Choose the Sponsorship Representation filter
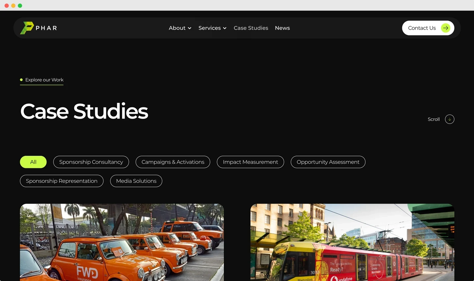Screen dimensions: 474x281 pyautogui.click(x=62, y=181)
